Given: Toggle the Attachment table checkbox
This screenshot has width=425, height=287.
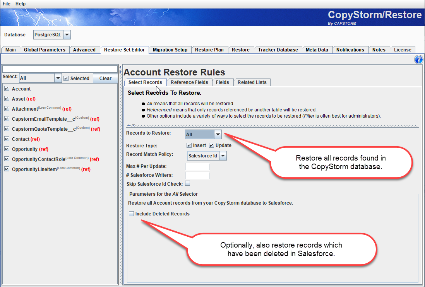Looking at the screenshot, I should point(7,109).
